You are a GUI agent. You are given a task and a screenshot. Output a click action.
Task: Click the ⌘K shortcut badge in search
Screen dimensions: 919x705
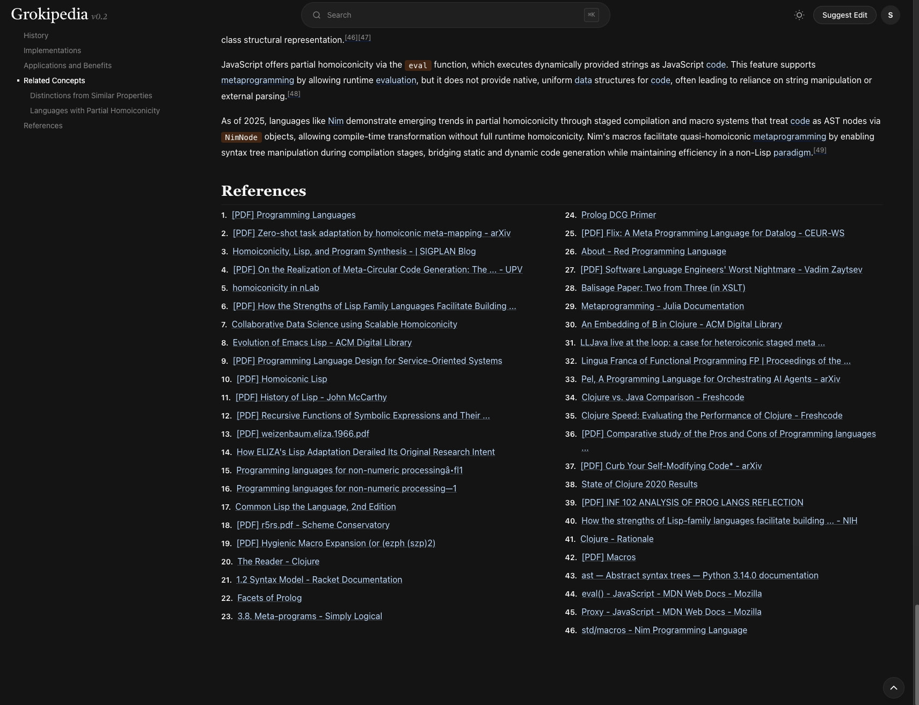[x=591, y=15]
